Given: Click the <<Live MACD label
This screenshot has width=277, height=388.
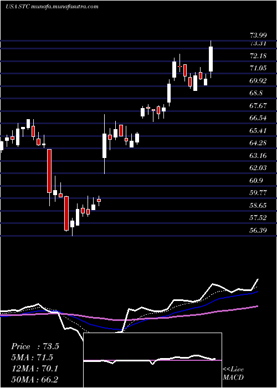Looking at the screenshot, I should point(233,373).
